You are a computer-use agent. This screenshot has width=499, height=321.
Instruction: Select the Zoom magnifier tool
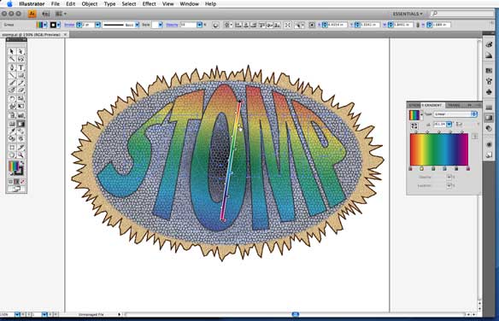pyautogui.click(x=21, y=155)
